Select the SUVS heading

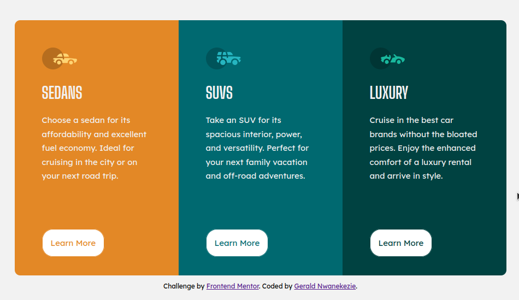(x=219, y=93)
